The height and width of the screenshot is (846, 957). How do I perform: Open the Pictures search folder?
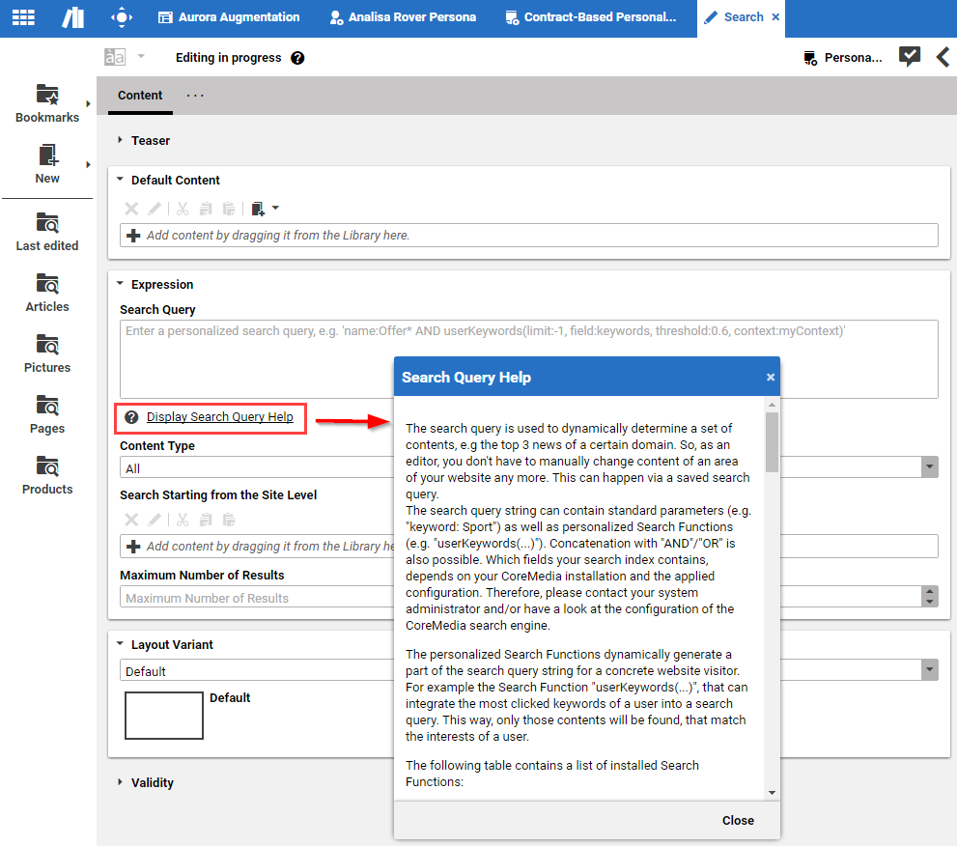click(x=47, y=346)
